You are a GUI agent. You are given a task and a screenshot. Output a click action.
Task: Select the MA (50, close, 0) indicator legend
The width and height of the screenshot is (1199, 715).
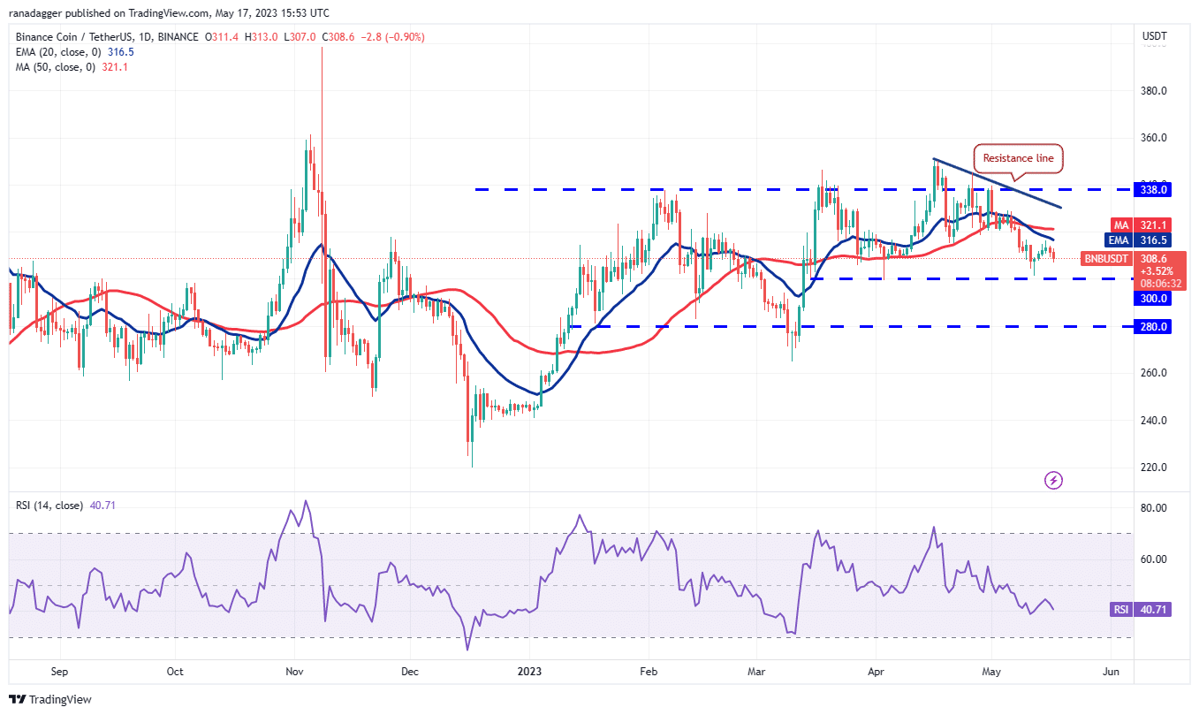[x=73, y=67]
